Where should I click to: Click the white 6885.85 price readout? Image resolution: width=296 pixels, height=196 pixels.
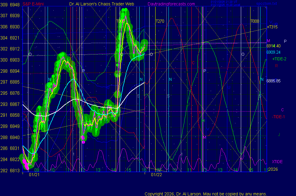tap(273, 81)
